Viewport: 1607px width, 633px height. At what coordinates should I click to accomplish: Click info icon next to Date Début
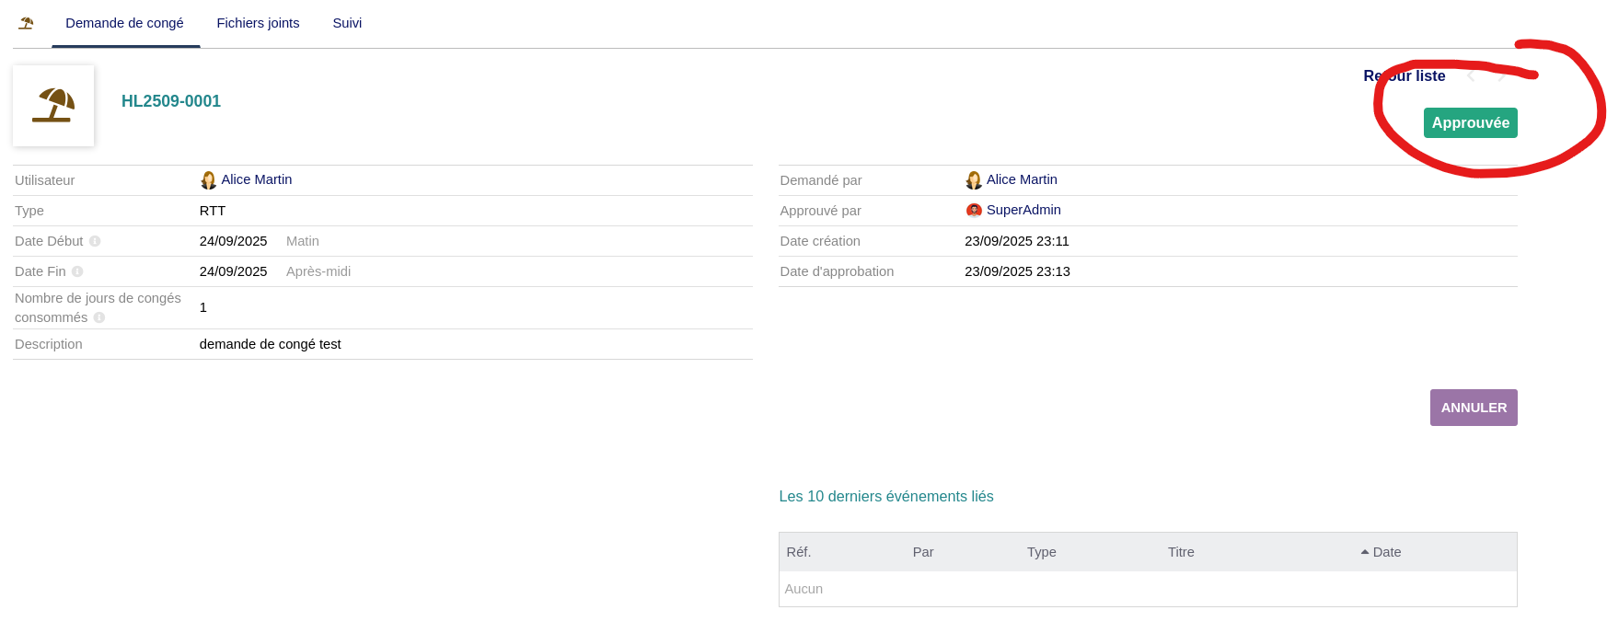(95, 241)
